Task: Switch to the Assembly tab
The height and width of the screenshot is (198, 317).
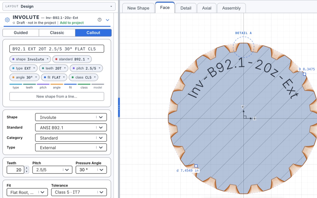Action: pos(231,8)
